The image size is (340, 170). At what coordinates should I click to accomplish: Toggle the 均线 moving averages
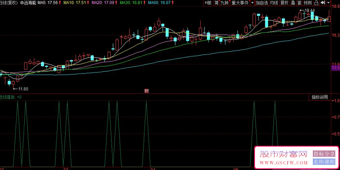[274, 3]
